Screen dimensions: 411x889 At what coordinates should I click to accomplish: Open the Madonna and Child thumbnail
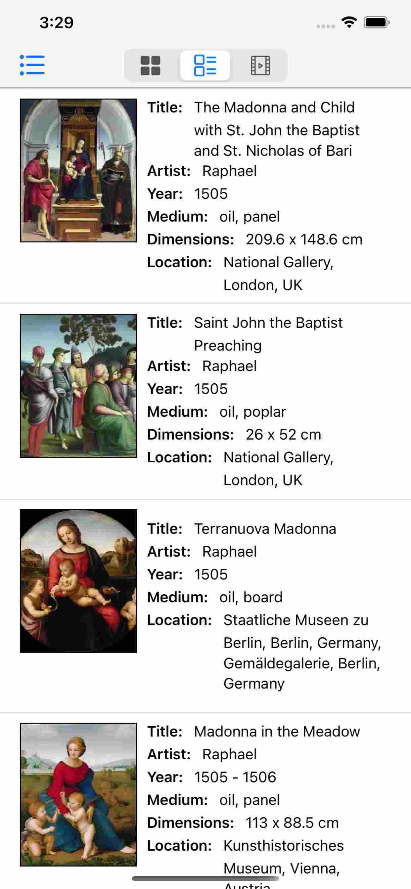(78, 170)
